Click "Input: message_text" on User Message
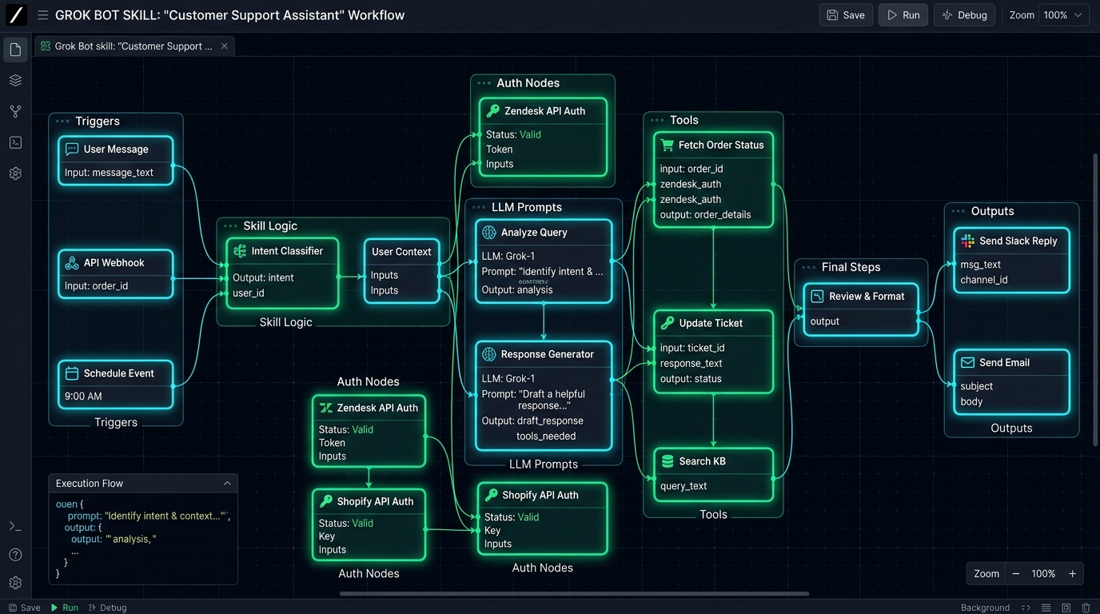 (109, 173)
